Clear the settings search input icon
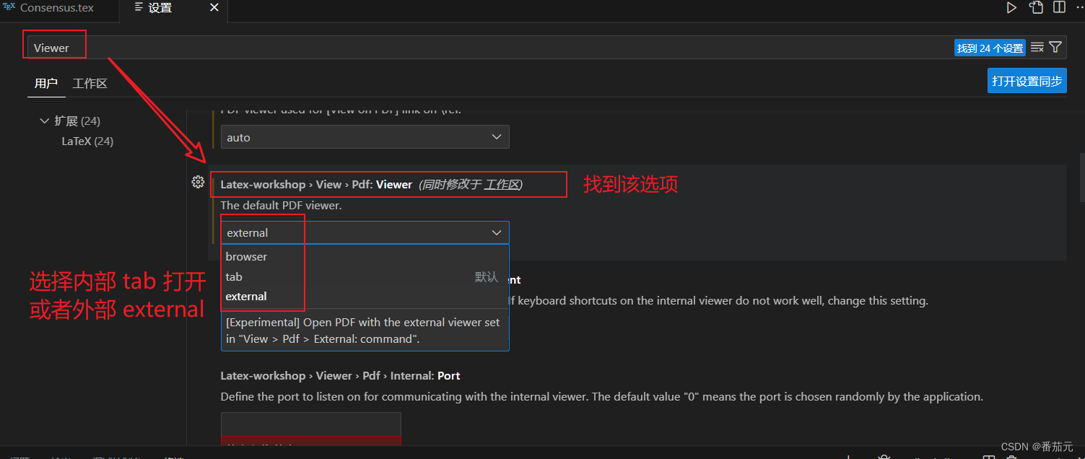 (1037, 48)
